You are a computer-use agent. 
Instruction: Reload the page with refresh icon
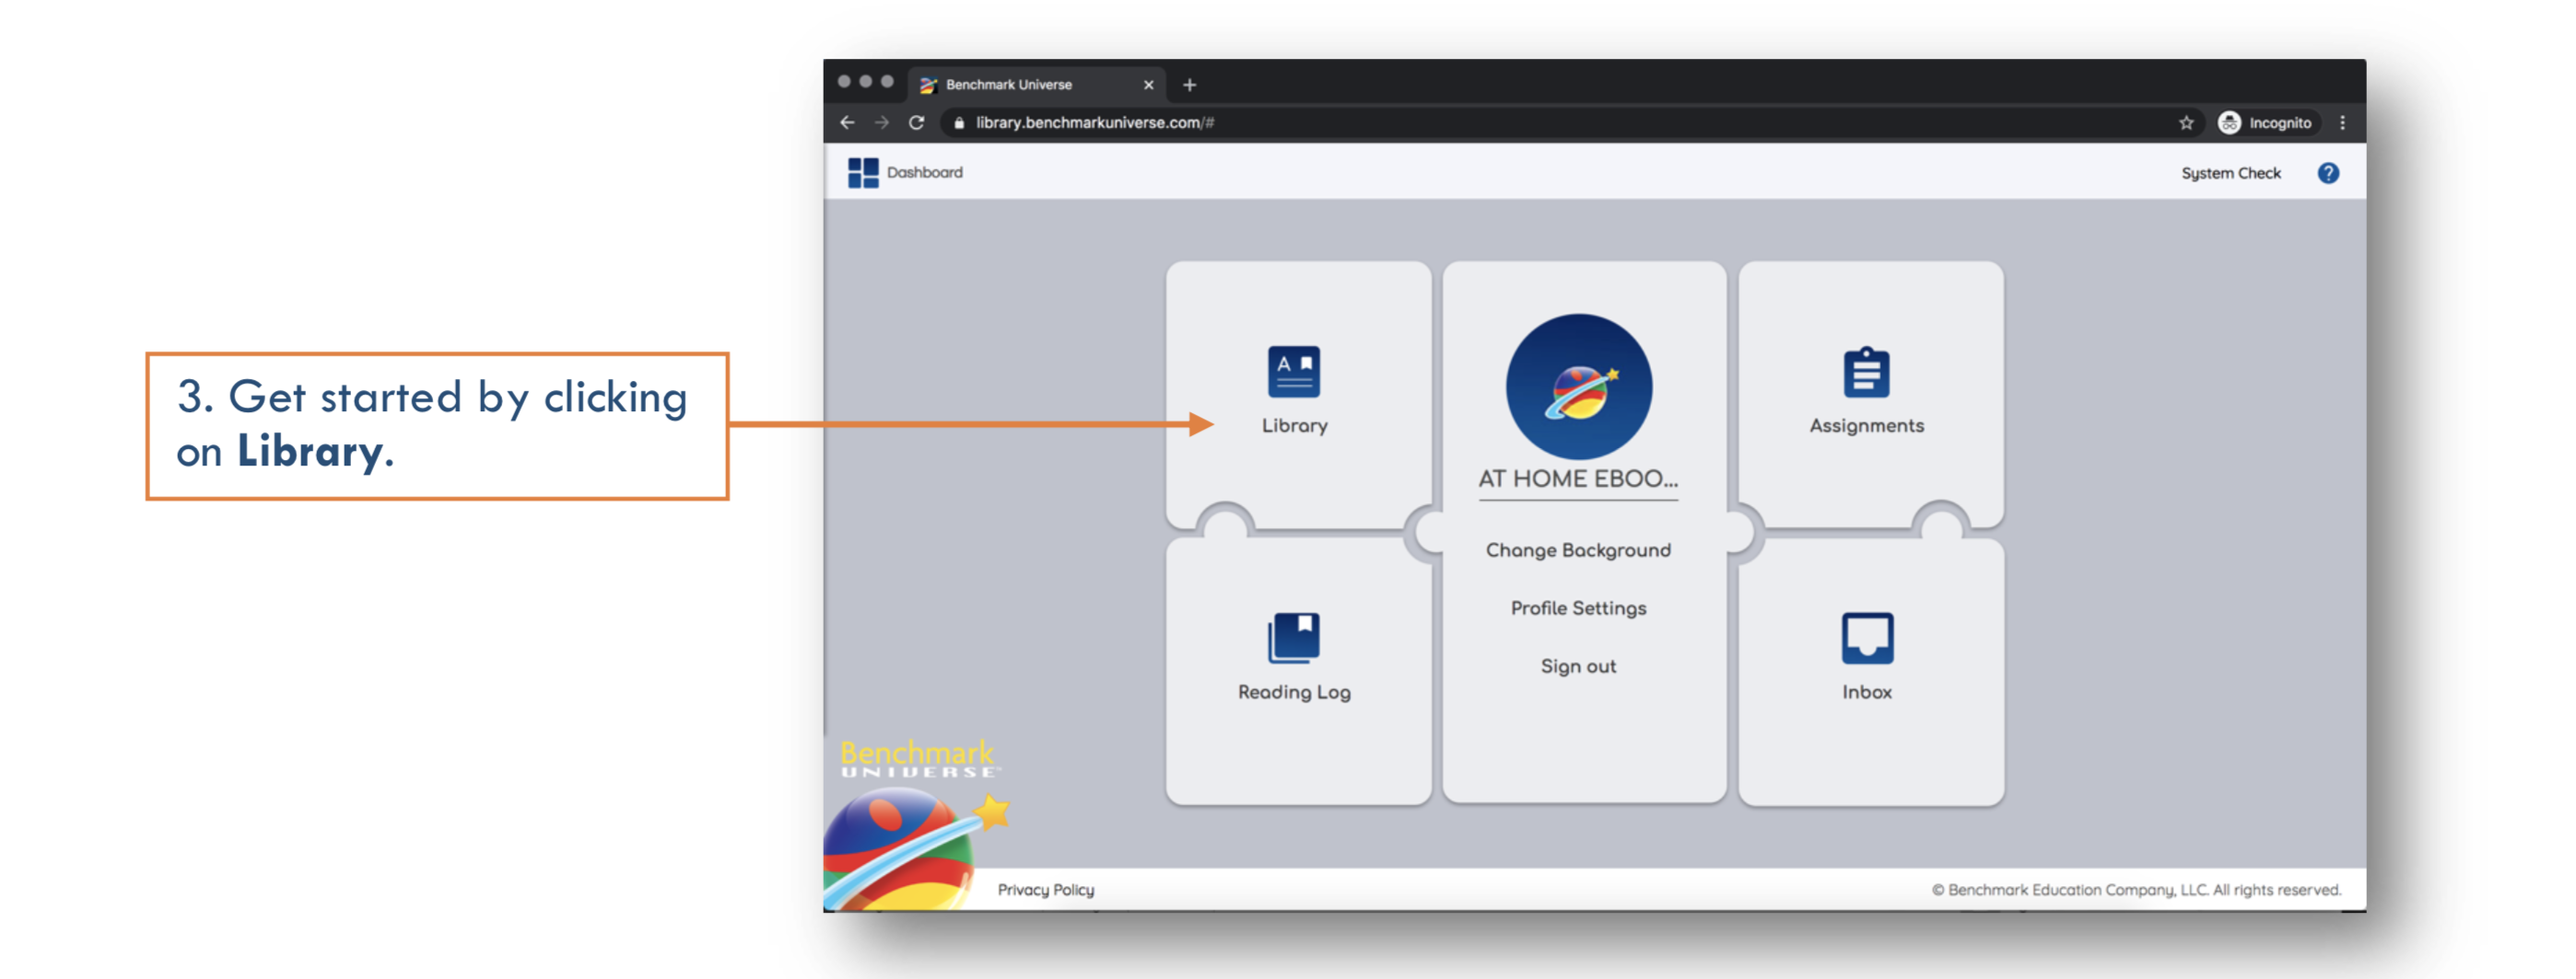point(916,123)
